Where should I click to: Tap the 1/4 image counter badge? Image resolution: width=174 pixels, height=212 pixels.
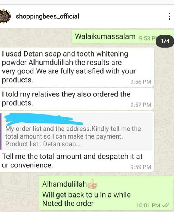pyautogui.click(x=165, y=41)
